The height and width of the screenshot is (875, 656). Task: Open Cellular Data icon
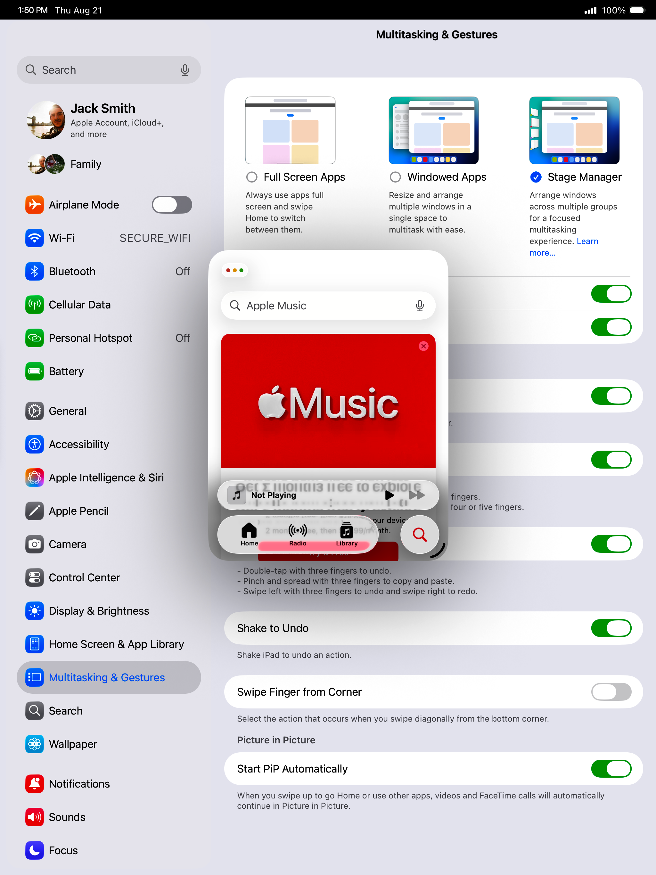pyautogui.click(x=34, y=305)
